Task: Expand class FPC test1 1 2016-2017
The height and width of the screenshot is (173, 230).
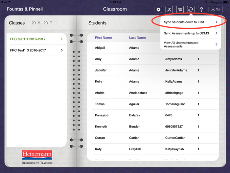Action: coord(36,39)
